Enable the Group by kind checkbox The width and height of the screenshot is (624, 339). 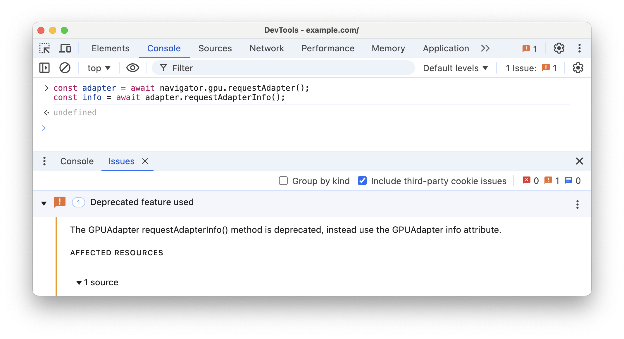[x=283, y=180]
